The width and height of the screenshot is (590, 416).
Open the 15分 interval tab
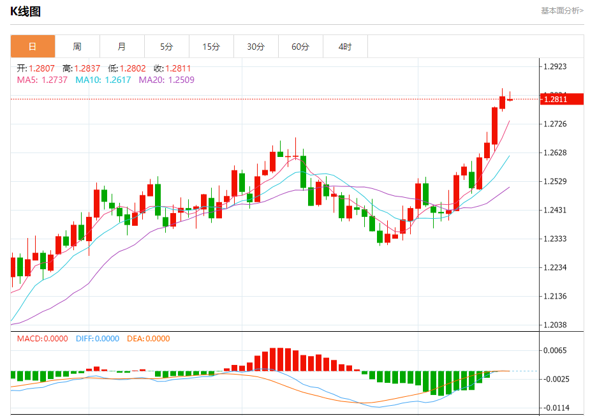(211, 47)
